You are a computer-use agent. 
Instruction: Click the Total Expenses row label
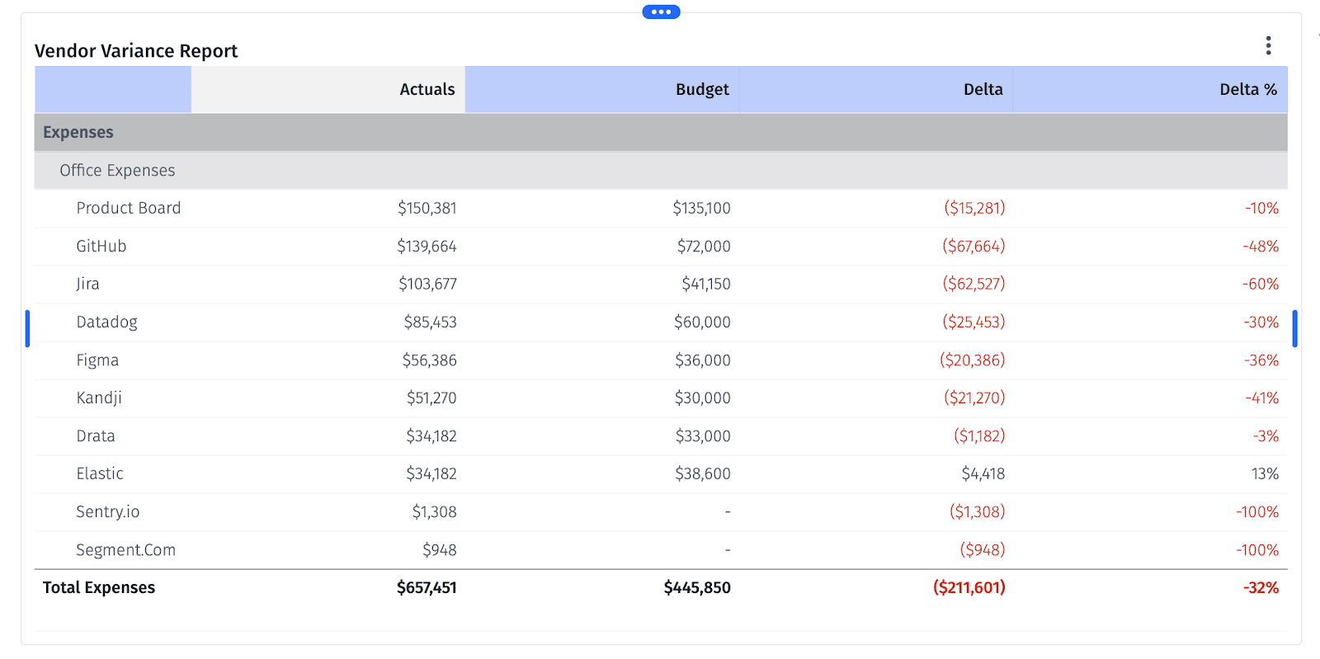point(99,587)
